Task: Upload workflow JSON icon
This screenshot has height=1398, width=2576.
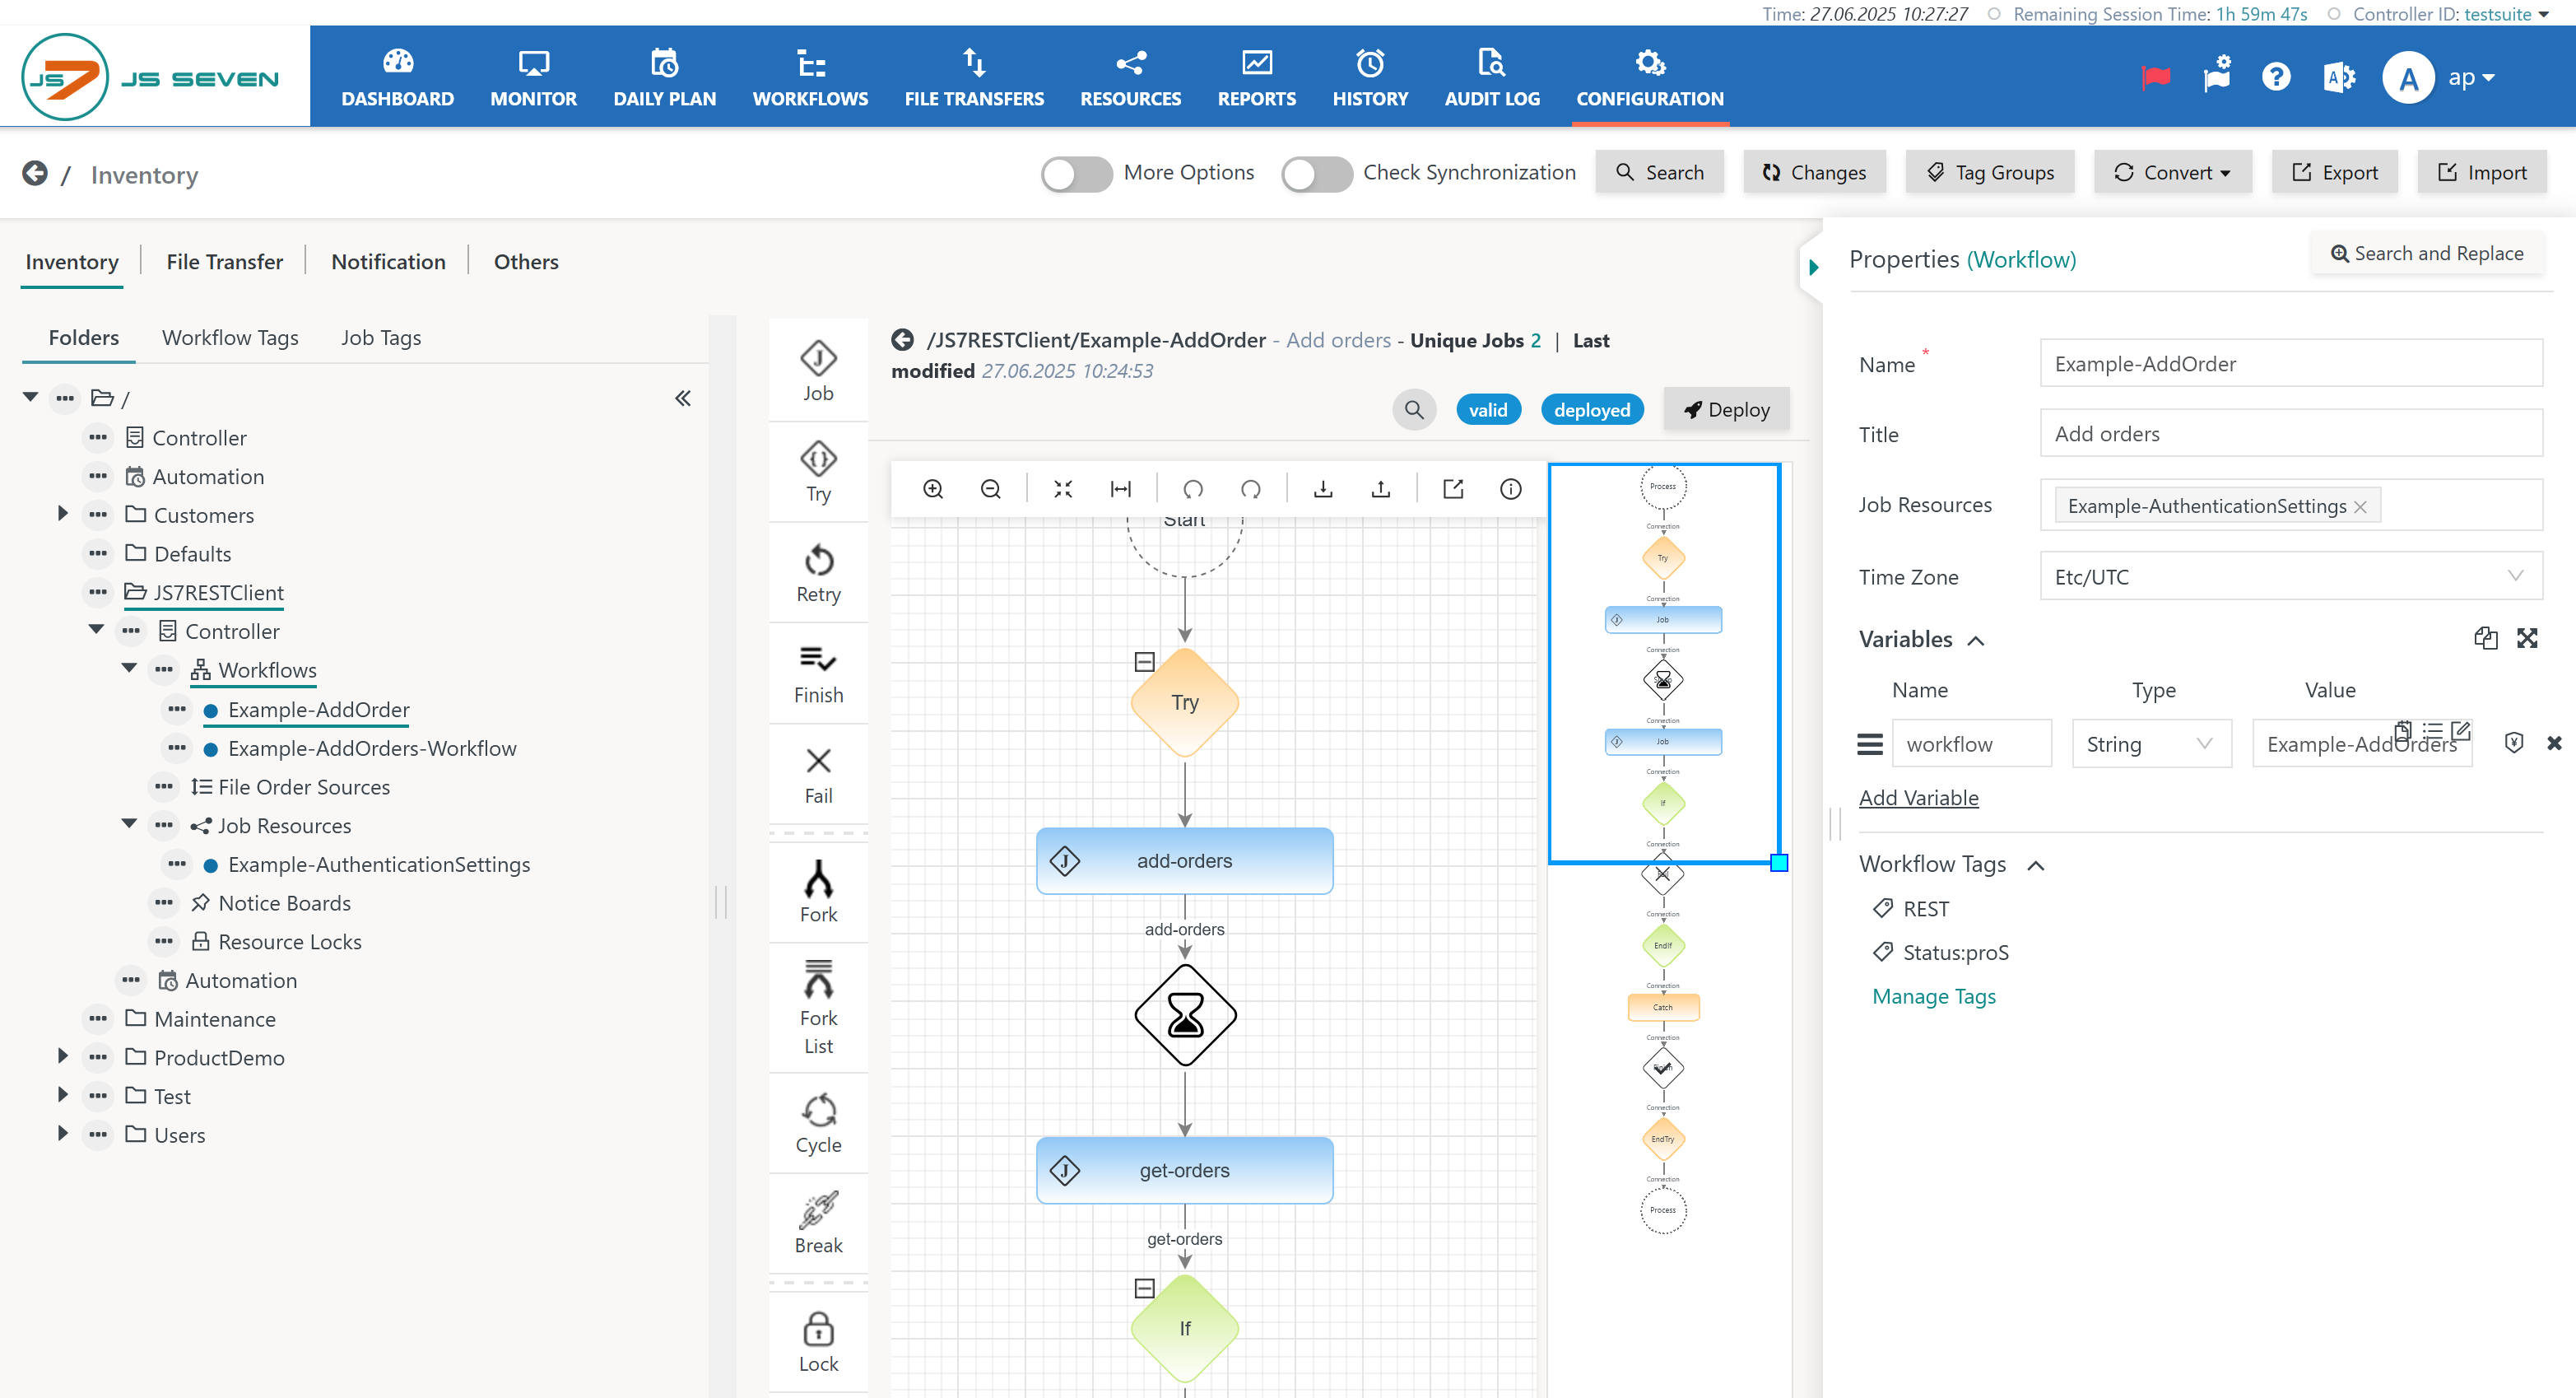Action: (x=1381, y=488)
